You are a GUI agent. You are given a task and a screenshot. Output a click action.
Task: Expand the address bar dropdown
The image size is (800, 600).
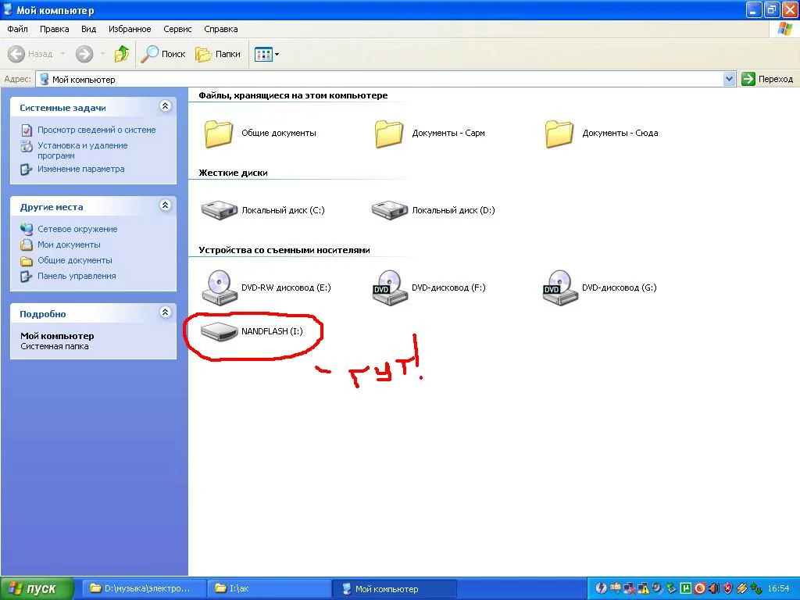click(729, 79)
